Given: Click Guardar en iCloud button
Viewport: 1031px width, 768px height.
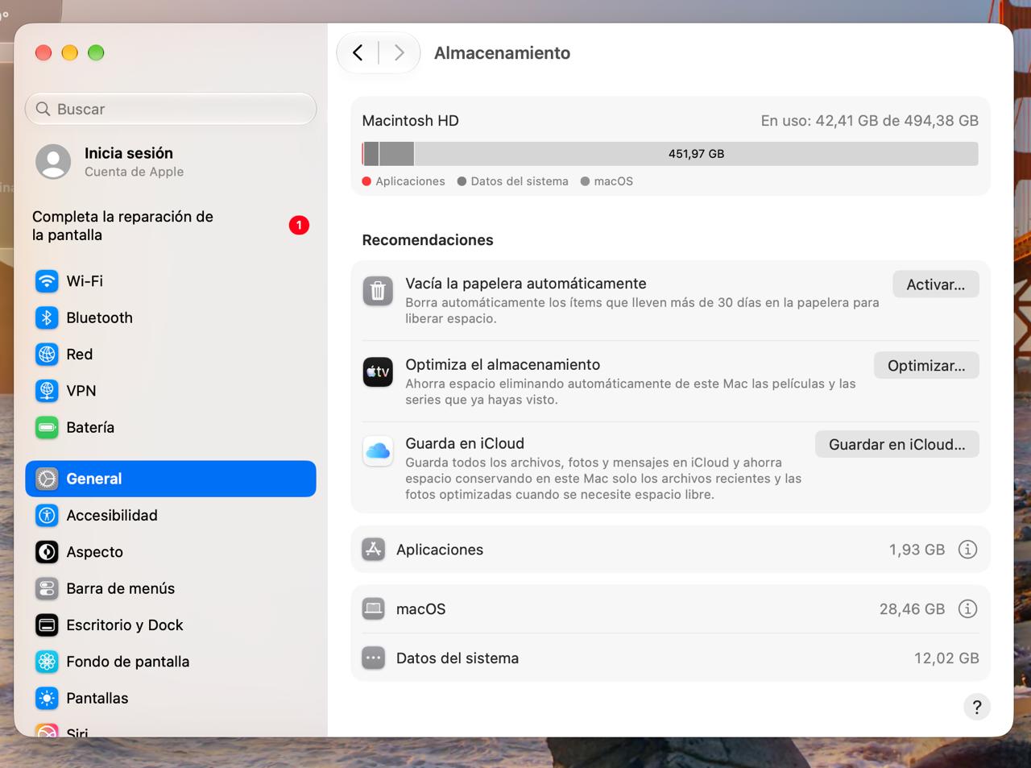Looking at the screenshot, I should coord(896,445).
